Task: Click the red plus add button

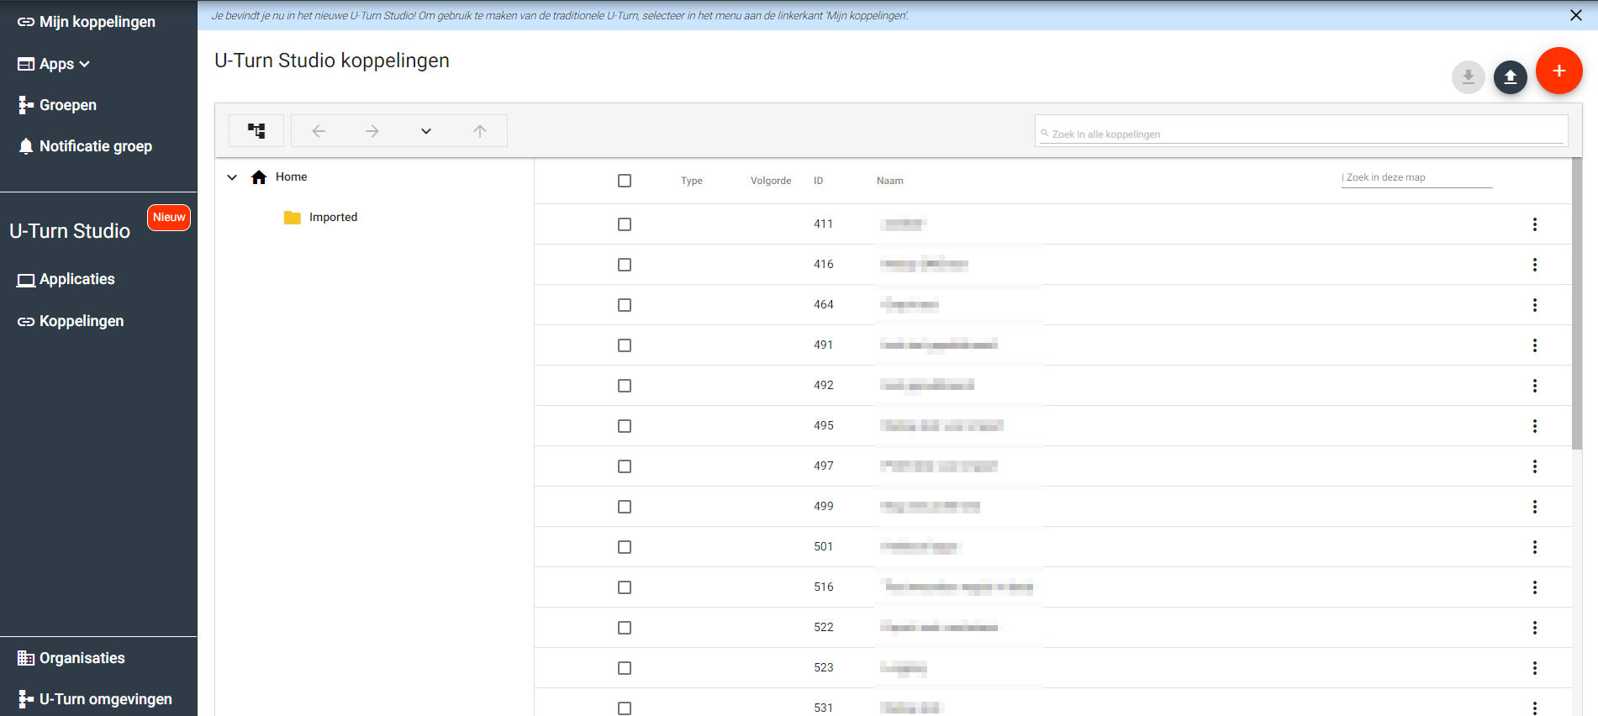Action: (1558, 71)
